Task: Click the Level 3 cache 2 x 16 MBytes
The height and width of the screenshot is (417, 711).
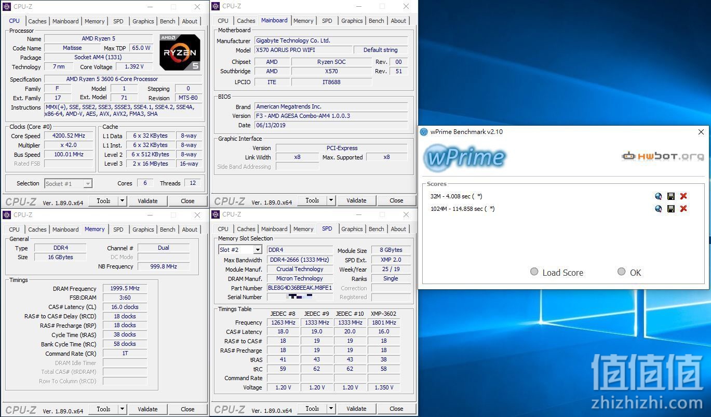Action: (150, 164)
